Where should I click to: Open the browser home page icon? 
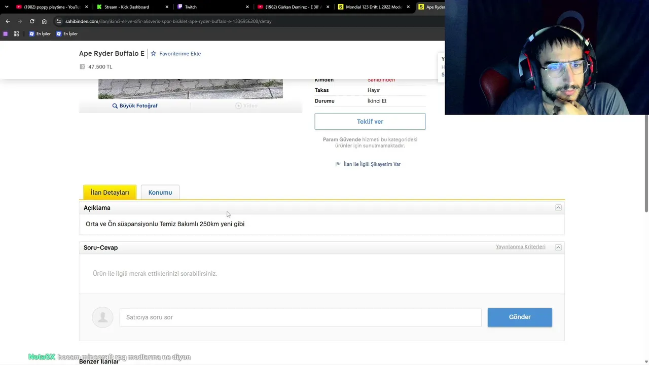(x=44, y=21)
